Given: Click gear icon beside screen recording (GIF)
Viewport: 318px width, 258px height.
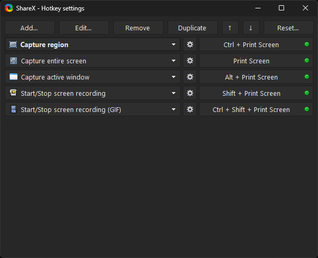Looking at the screenshot, I should 190,109.
